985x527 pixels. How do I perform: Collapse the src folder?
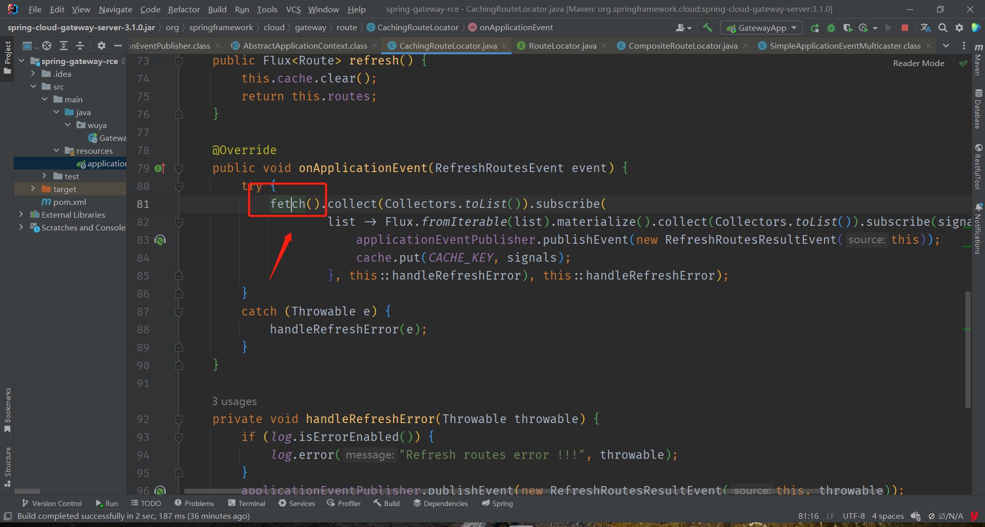pyautogui.click(x=33, y=87)
